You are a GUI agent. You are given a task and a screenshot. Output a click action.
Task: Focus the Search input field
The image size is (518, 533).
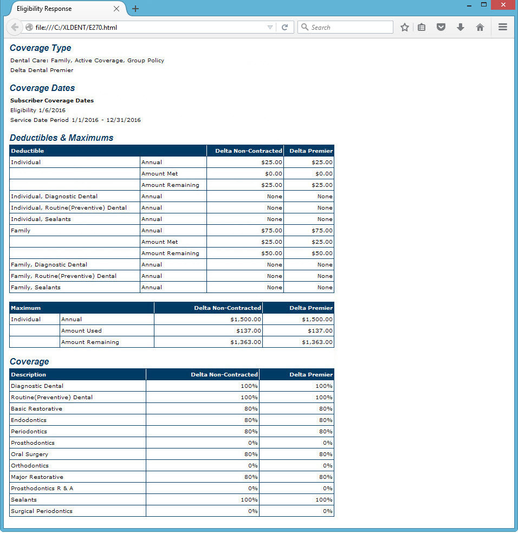click(345, 27)
